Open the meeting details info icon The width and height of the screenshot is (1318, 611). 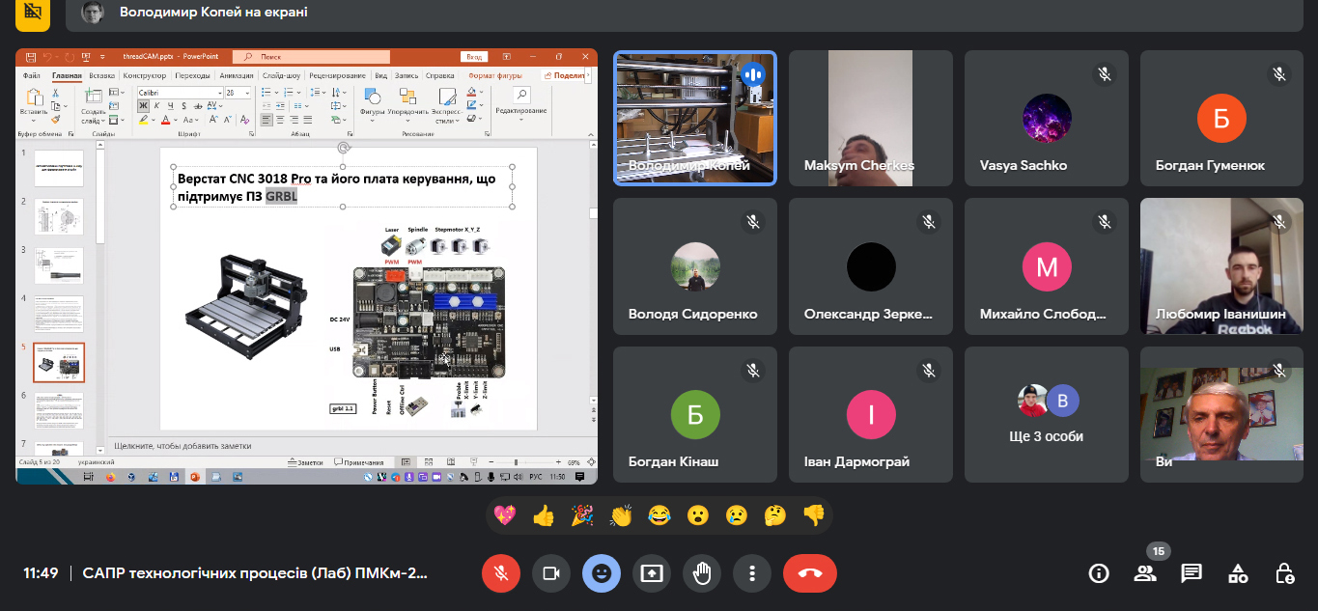pos(1098,573)
